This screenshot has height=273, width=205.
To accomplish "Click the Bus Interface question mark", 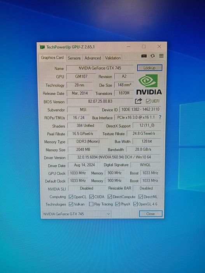I will tap(160, 117).
